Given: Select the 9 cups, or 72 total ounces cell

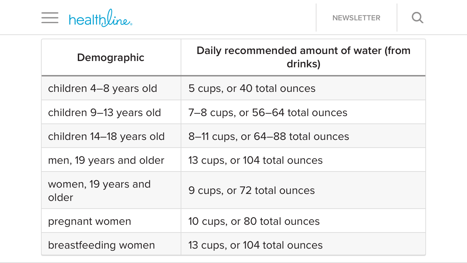Looking at the screenshot, I should pyautogui.click(x=303, y=190).
